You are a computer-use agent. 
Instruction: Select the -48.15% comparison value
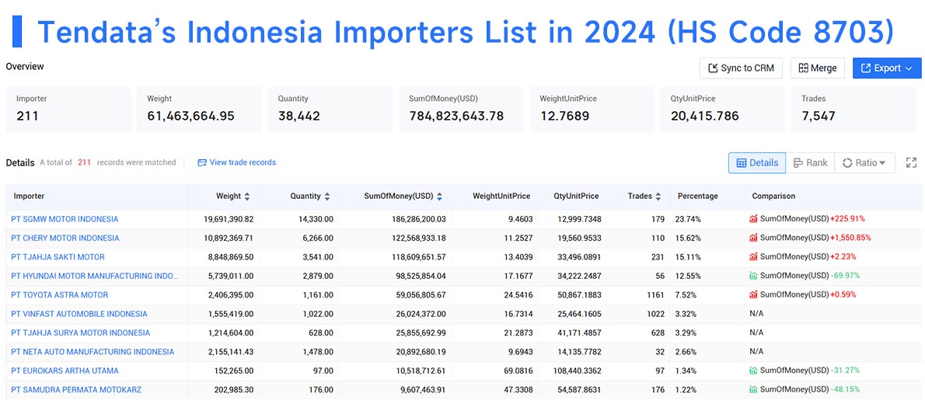(x=846, y=389)
